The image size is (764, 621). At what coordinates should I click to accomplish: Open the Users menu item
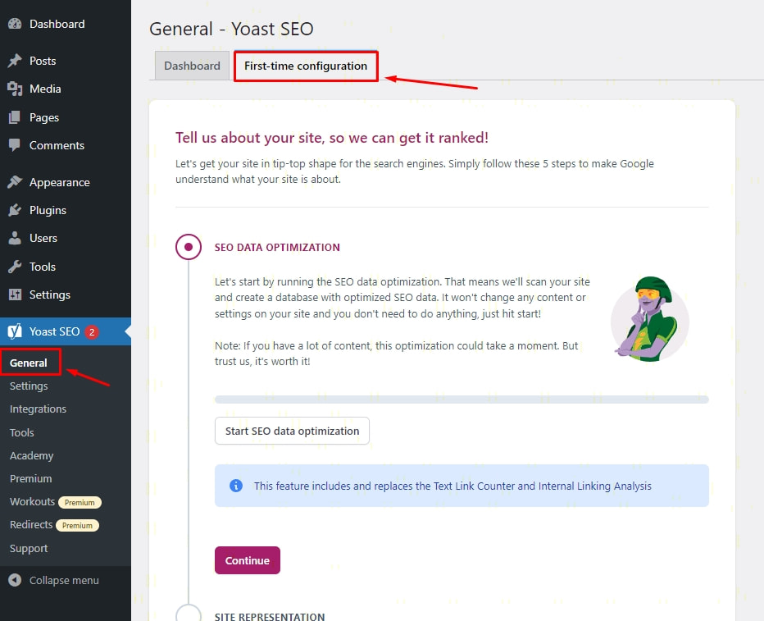43,238
